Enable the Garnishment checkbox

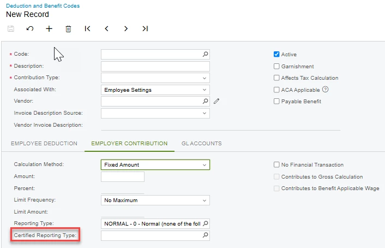[x=276, y=66]
